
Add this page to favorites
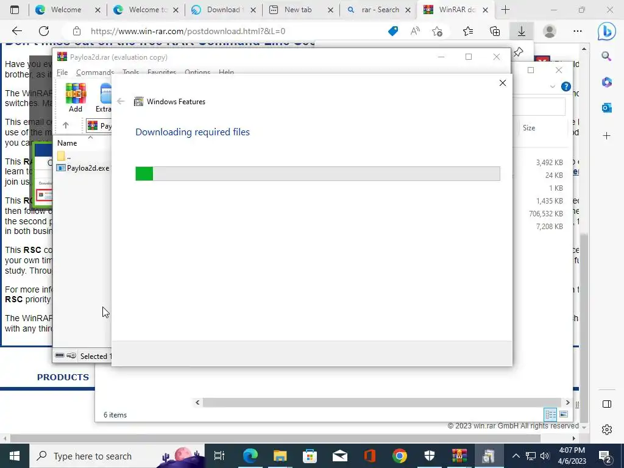click(x=437, y=31)
